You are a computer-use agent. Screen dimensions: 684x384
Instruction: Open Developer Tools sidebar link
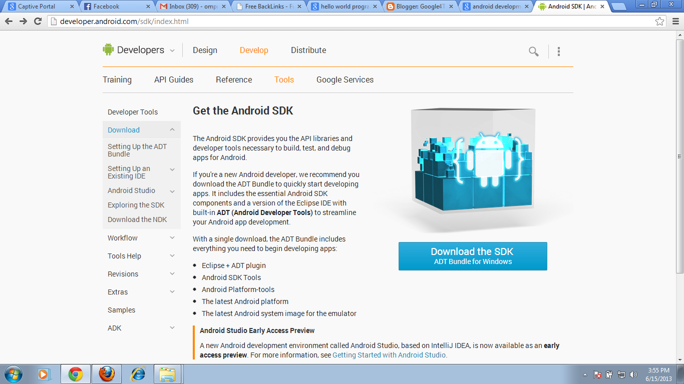click(x=133, y=112)
